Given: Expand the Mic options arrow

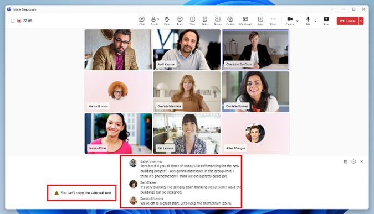Looking at the screenshot, I should 315,21.
